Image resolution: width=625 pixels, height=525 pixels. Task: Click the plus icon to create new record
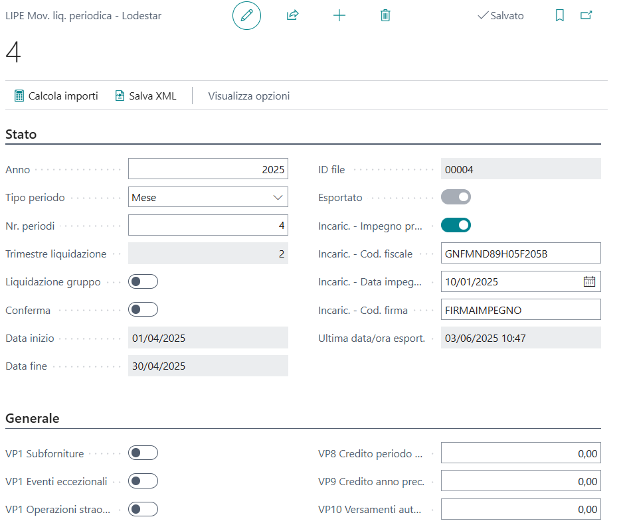click(339, 16)
